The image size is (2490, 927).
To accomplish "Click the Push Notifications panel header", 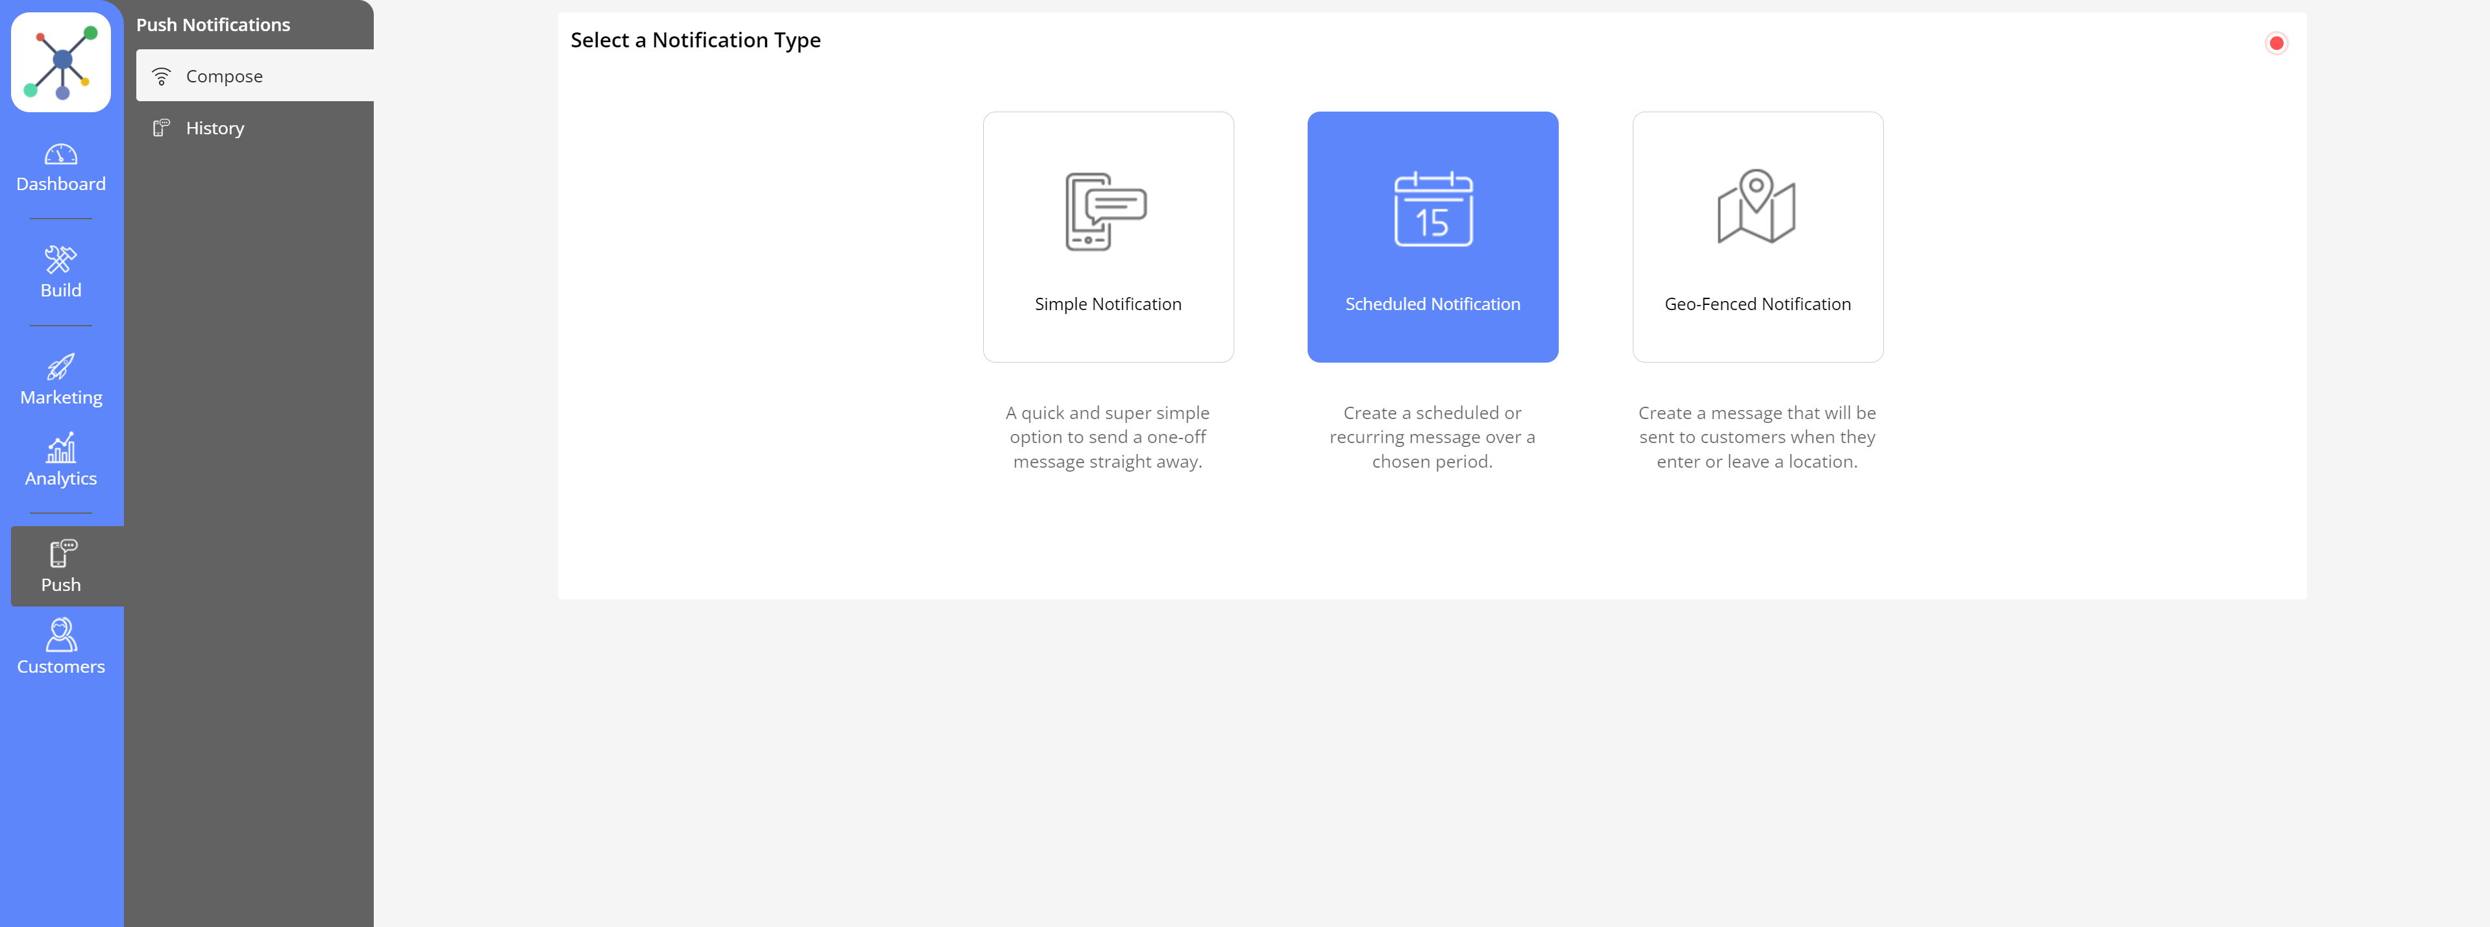I will point(213,25).
